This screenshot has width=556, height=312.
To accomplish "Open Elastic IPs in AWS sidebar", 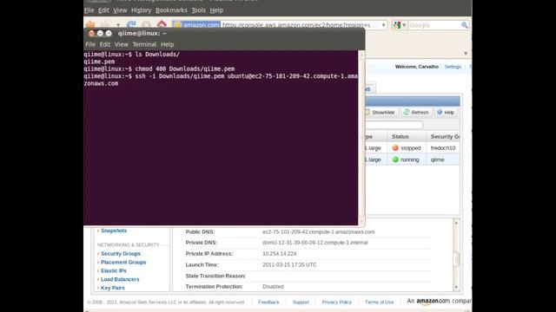I will (x=114, y=270).
